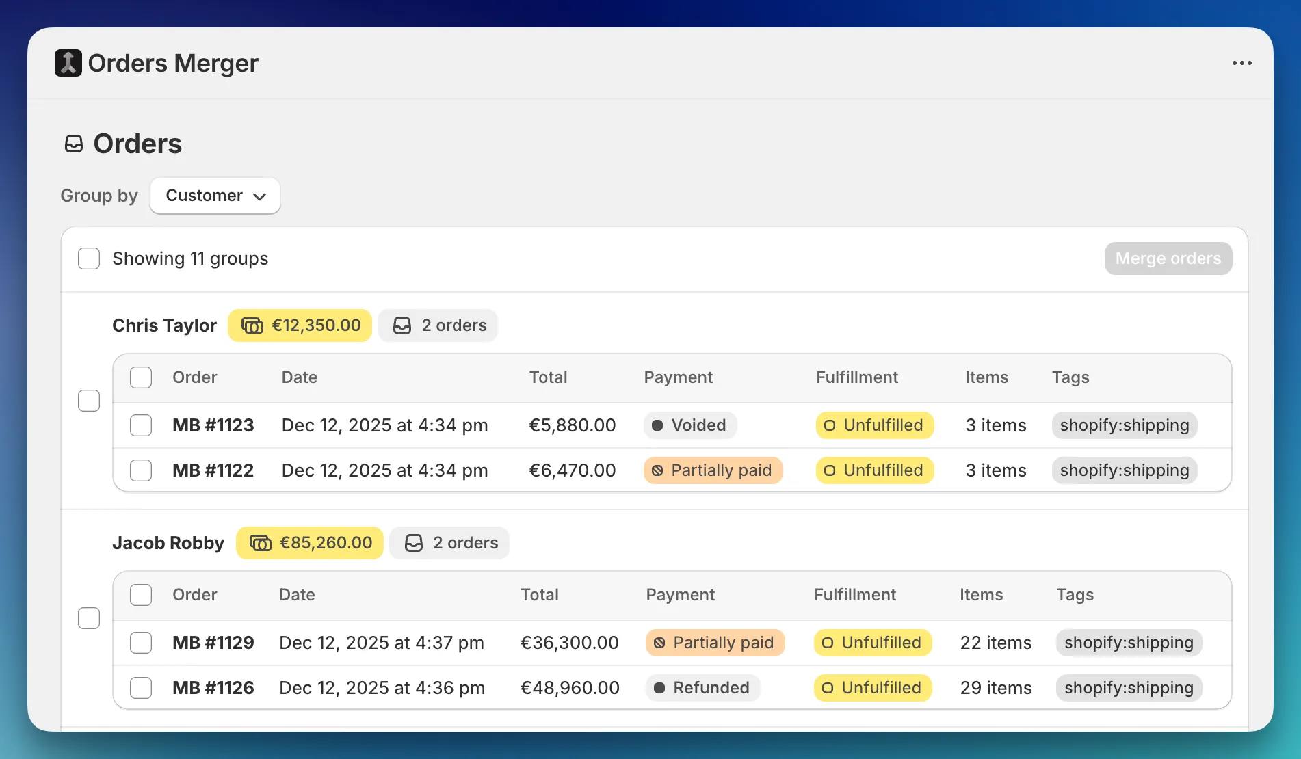Click the money icon in Jacob Robby's €85,260.00 badge
The width and height of the screenshot is (1301, 759).
pos(261,543)
